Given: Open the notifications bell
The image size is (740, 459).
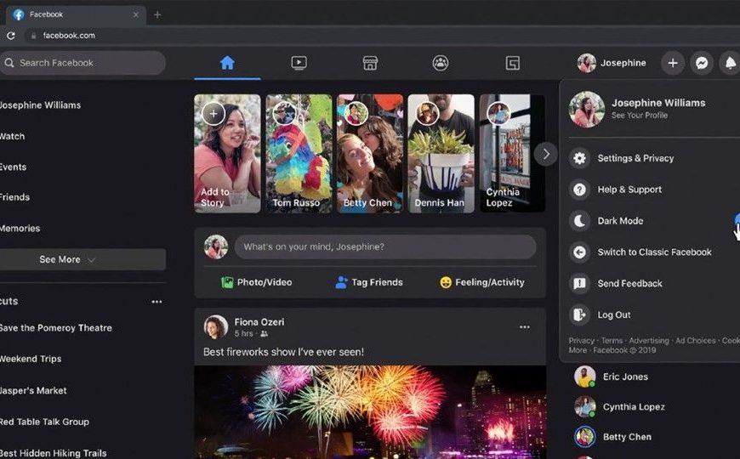Looking at the screenshot, I should pos(729,63).
